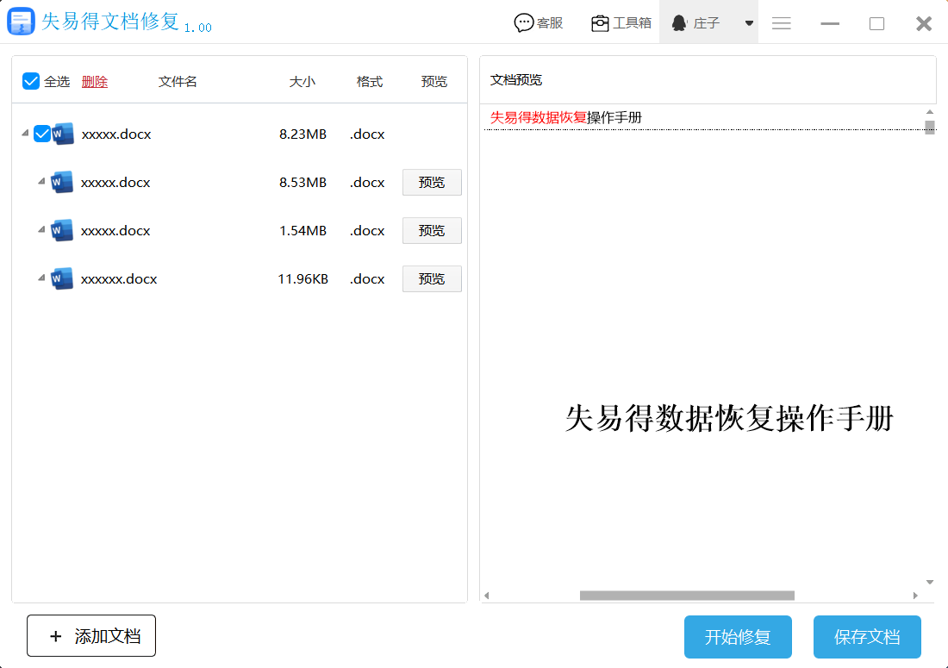Viewport: 948px width, 668px height.
Task: Click the preview horizontal scrollbar thumb
Action: point(686,596)
